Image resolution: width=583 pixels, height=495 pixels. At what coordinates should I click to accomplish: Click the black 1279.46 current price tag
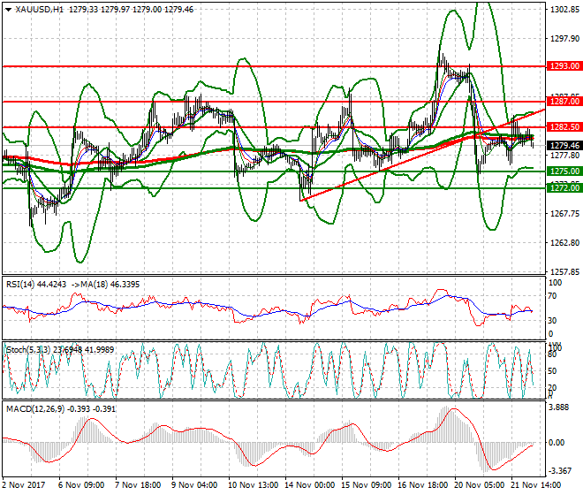564,146
